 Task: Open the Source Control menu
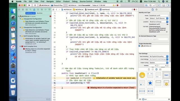[x=86, y=1]
